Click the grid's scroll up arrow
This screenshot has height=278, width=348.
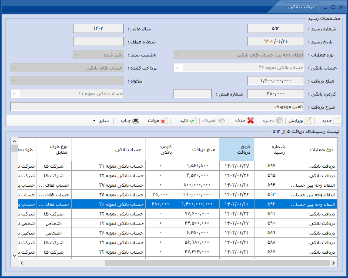(15, 141)
